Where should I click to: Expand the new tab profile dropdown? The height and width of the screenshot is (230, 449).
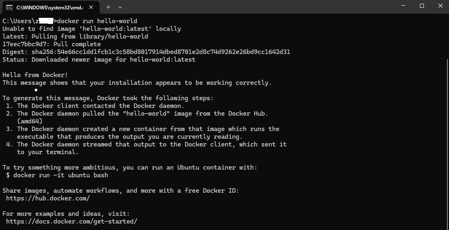coord(120,7)
